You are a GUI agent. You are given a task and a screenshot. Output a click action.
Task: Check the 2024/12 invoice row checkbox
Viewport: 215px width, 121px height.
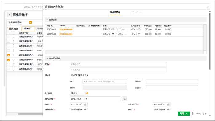pyautogui.click(x=9, y=41)
